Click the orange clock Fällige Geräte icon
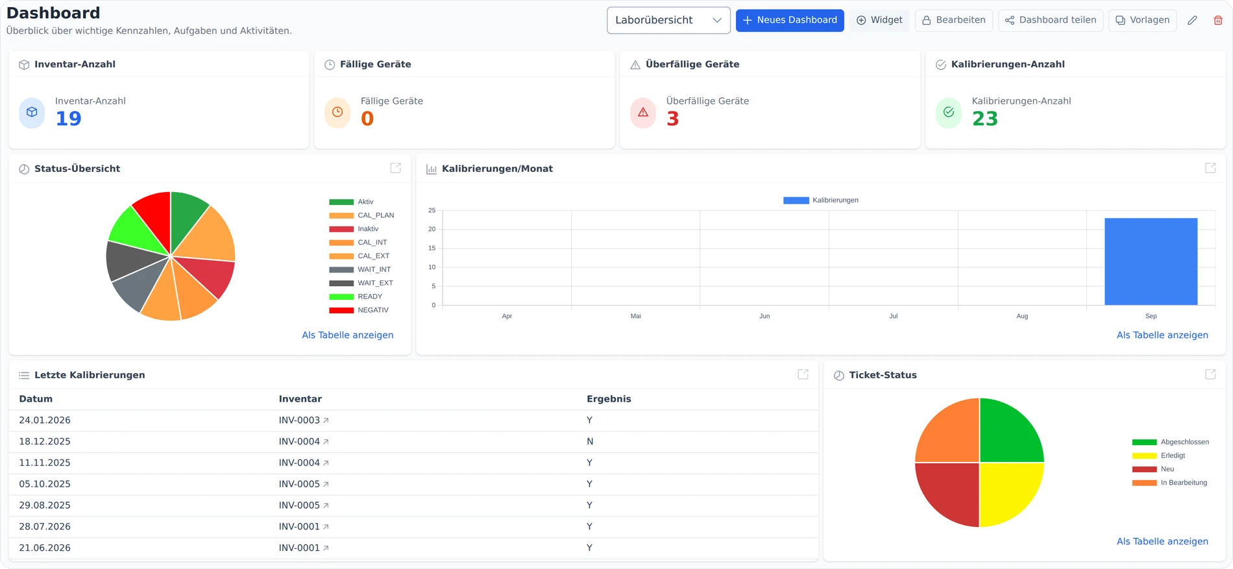The image size is (1233, 569). (x=337, y=112)
